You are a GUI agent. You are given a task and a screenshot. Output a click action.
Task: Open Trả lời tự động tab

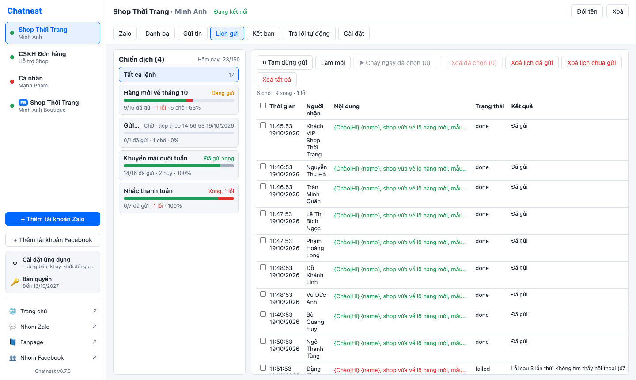[309, 34]
